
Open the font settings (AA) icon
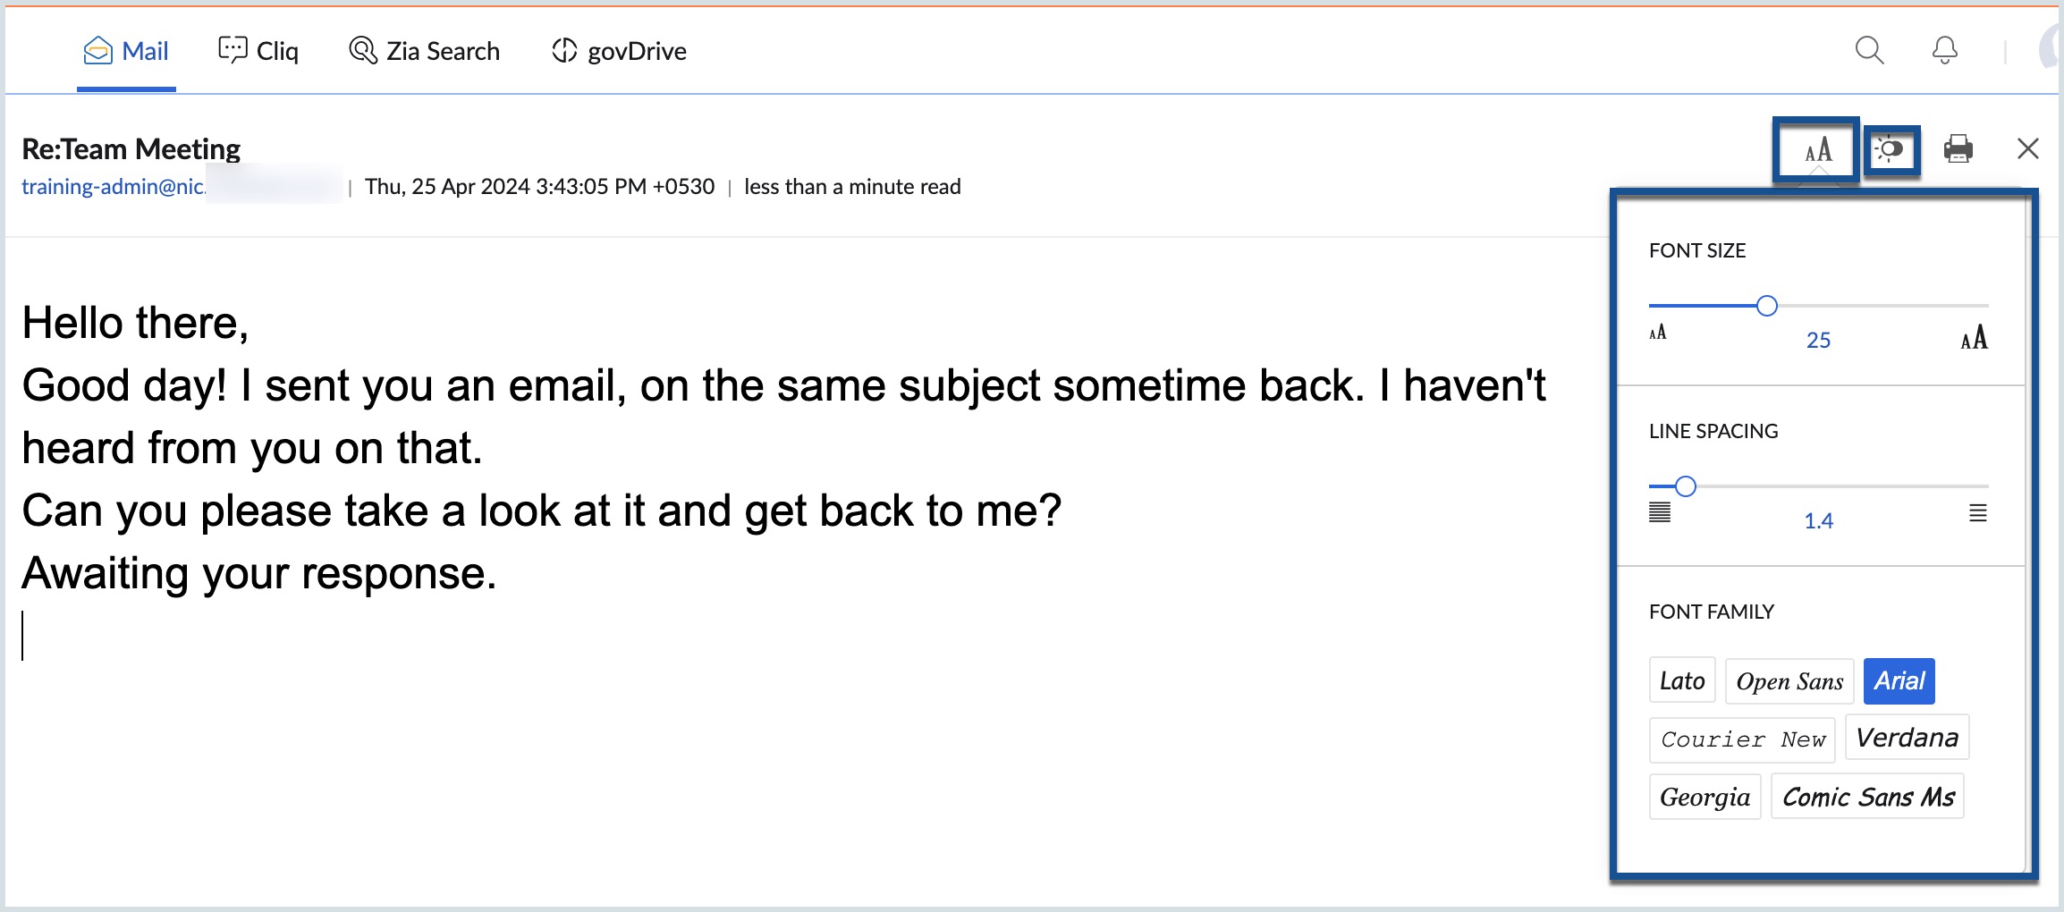click(1818, 150)
